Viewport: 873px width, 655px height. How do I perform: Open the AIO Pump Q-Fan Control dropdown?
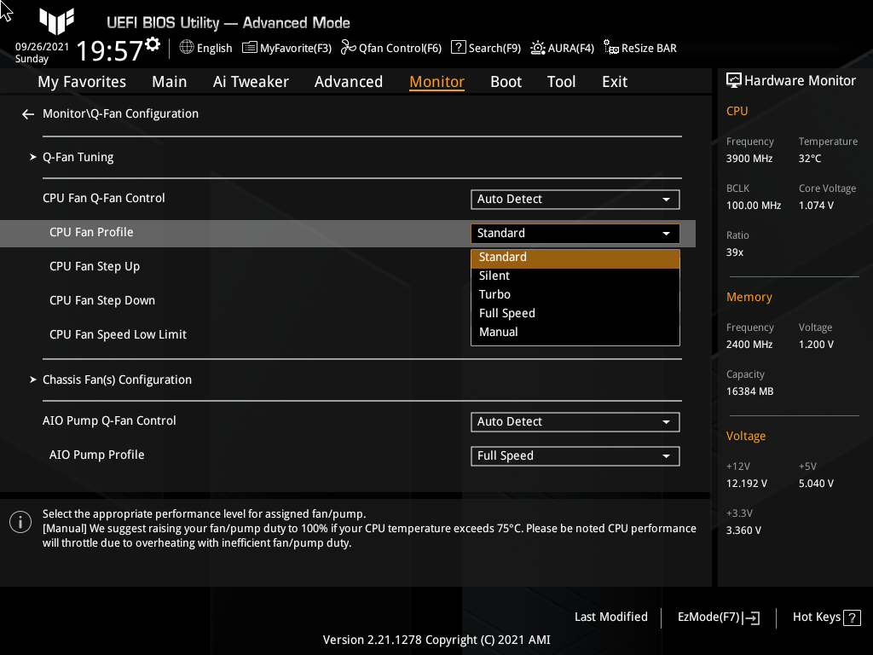pyautogui.click(x=575, y=422)
